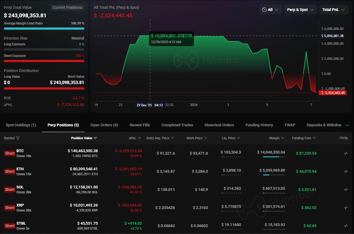Image resolution: width=354 pixels, height=234 pixels.
Task: Click the uPnL column sort icon
Action: [x=140, y=138]
